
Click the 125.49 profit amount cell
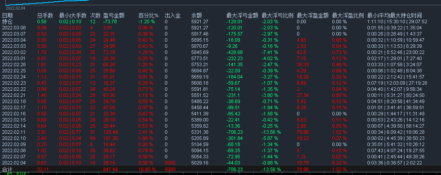tap(110, 132)
